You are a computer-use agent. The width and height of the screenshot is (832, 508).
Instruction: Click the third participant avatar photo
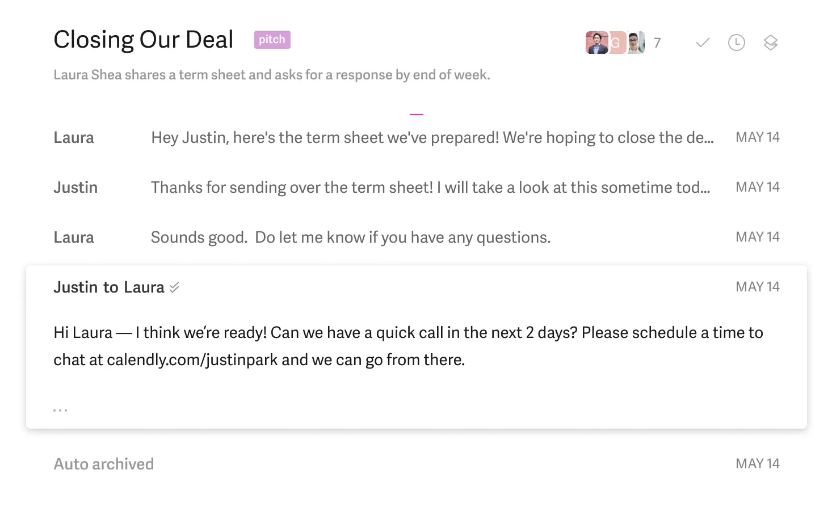pyautogui.click(x=636, y=43)
